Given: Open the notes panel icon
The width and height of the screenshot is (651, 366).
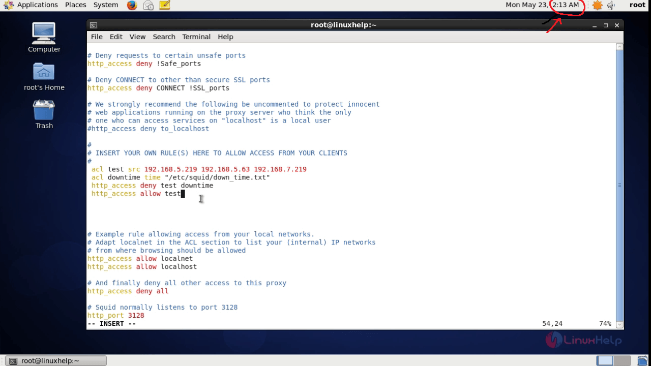Looking at the screenshot, I should (x=164, y=5).
